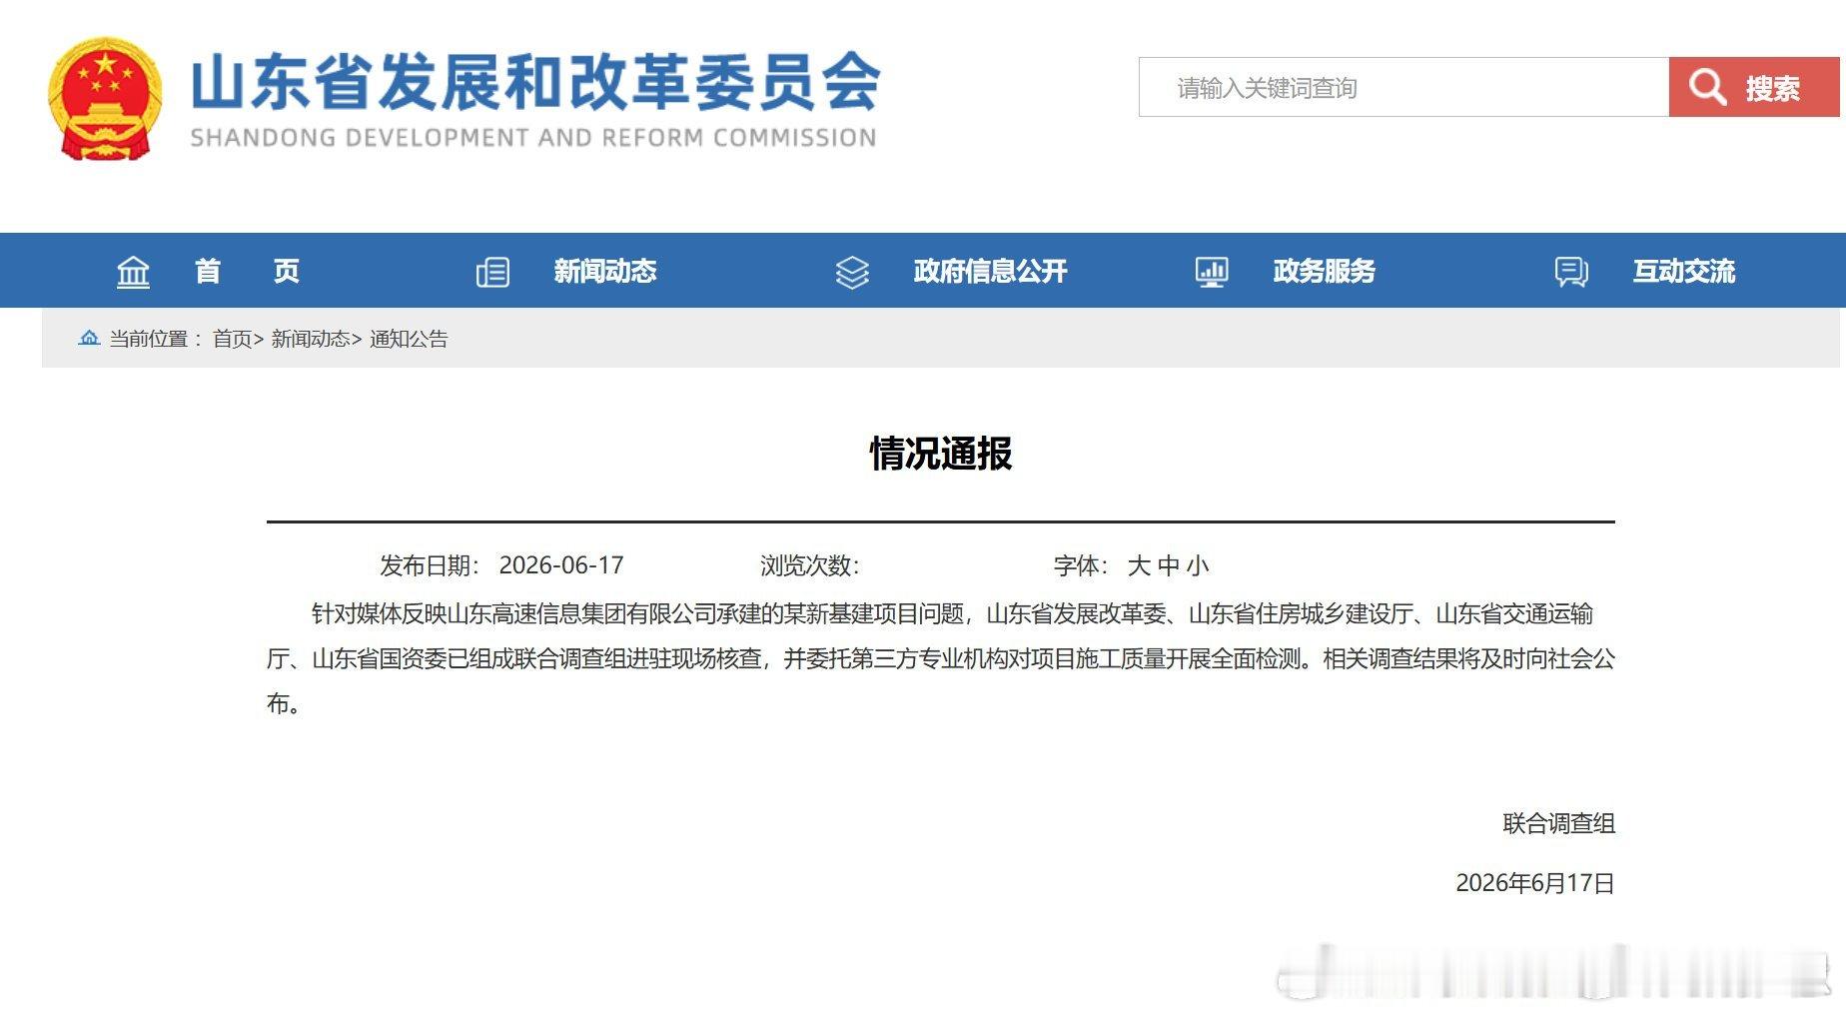Click the date 2026年6月17日 at bottom
The image size is (1846, 1019).
(x=1535, y=883)
